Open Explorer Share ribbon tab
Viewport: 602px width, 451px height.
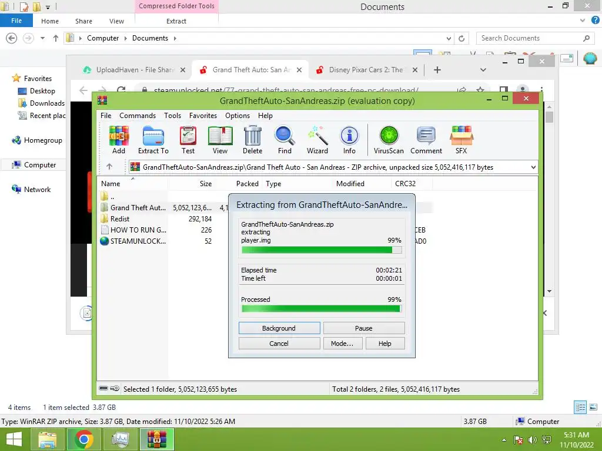tap(83, 21)
